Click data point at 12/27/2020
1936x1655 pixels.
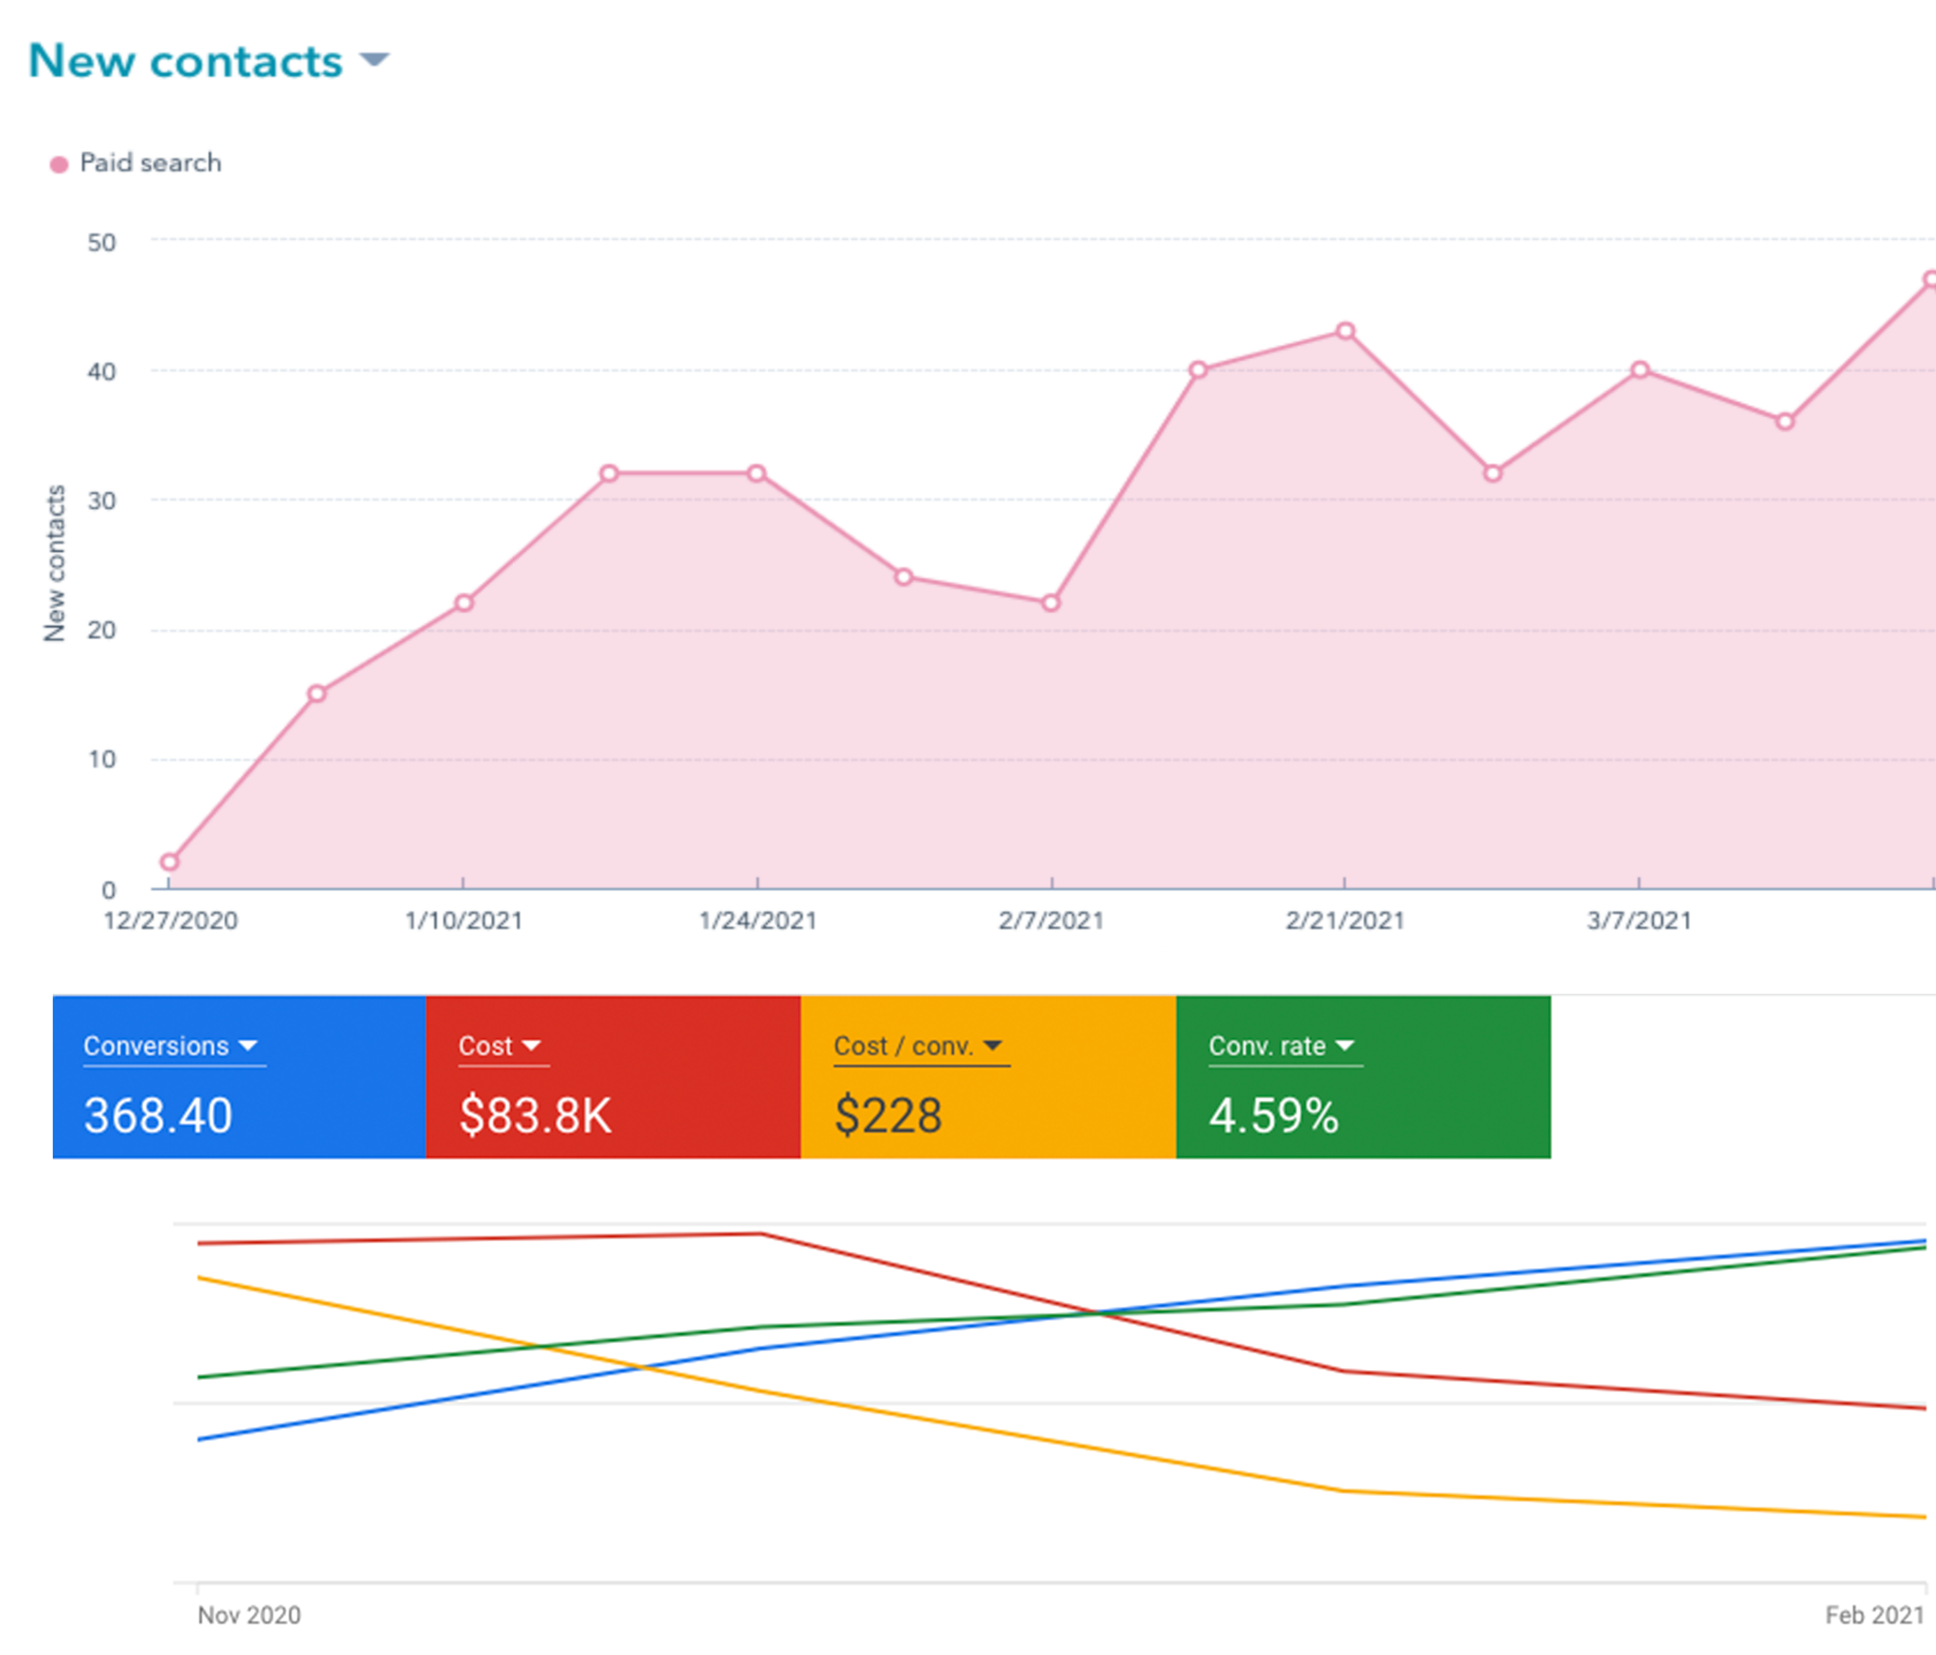169,862
